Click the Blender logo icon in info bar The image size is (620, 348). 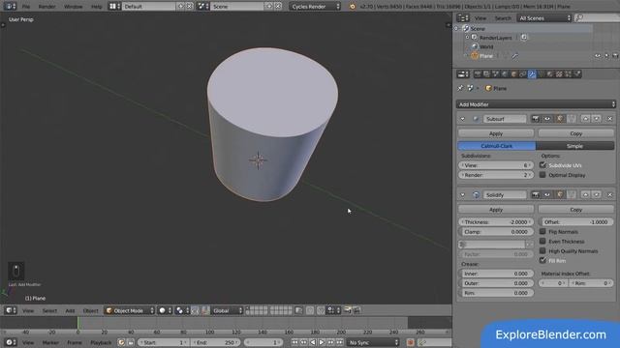(x=352, y=7)
